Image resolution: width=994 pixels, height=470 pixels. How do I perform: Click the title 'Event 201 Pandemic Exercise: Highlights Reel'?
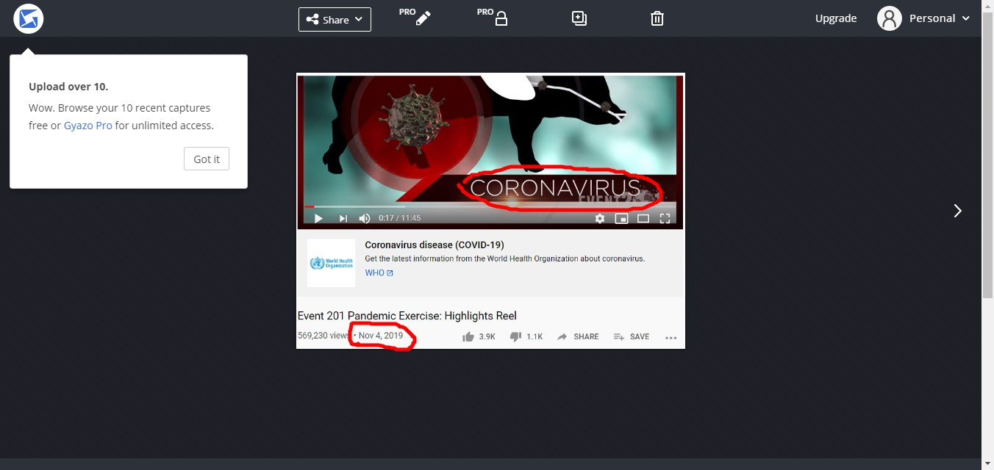coord(407,316)
